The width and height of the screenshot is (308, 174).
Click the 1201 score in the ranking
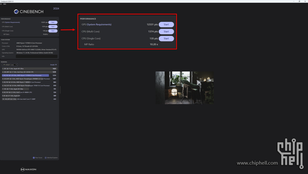[54, 79]
